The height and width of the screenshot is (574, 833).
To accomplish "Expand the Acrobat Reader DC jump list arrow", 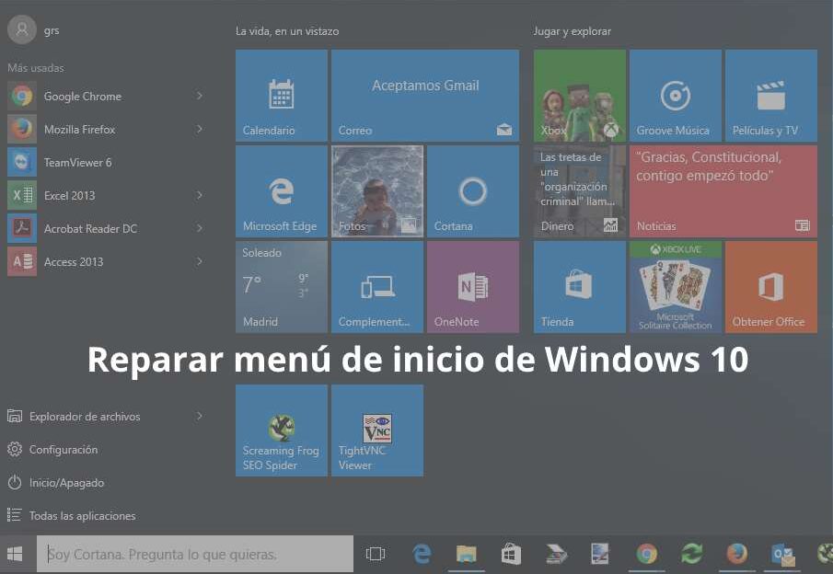I will click(199, 228).
